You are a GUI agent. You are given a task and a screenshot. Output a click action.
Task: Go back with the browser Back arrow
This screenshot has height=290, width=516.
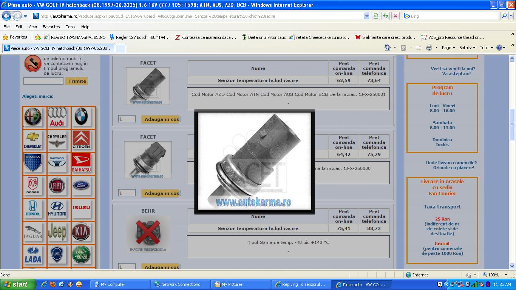tap(6, 16)
